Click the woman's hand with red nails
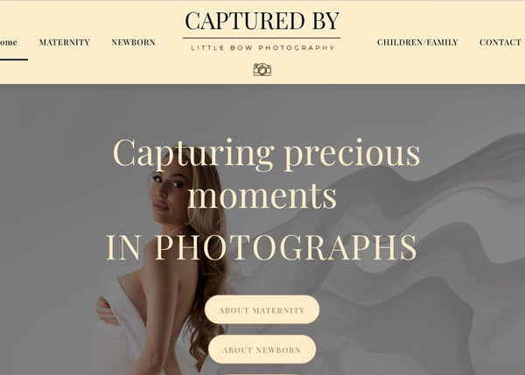The width and height of the screenshot is (525, 375). click(x=106, y=309)
